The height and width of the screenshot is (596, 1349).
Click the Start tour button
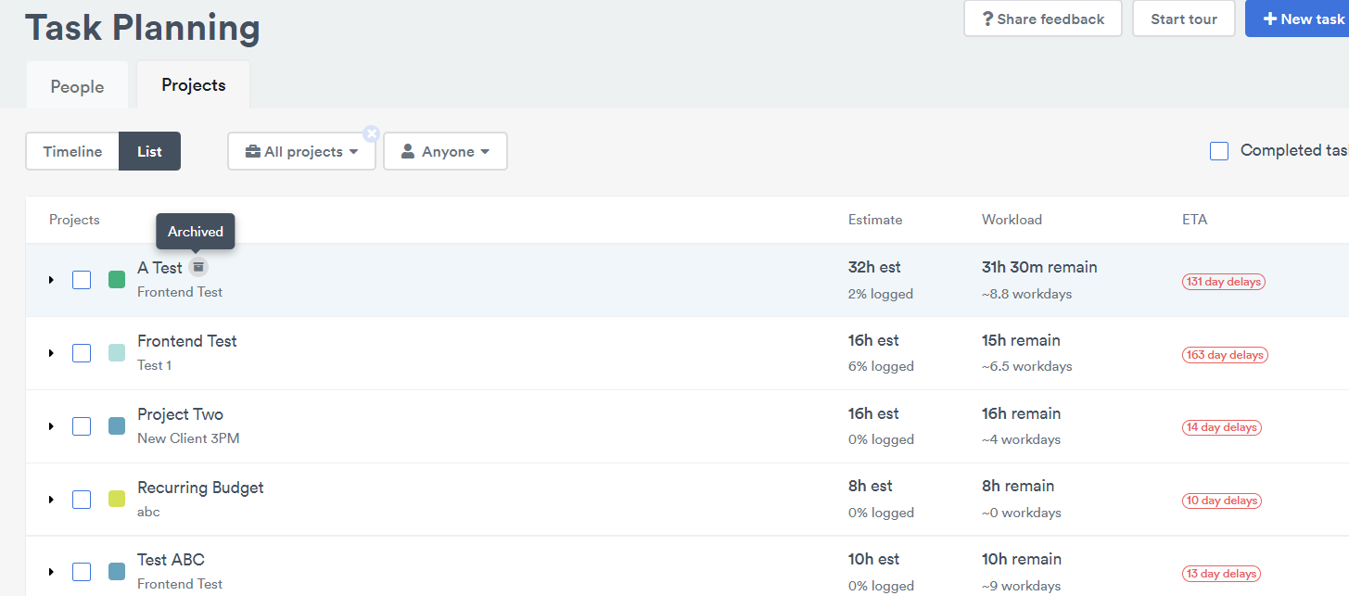(x=1183, y=18)
